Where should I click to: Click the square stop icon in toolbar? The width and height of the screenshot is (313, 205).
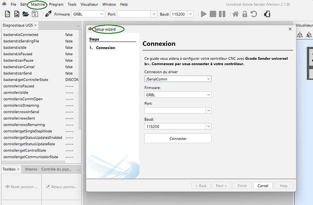point(213,14)
